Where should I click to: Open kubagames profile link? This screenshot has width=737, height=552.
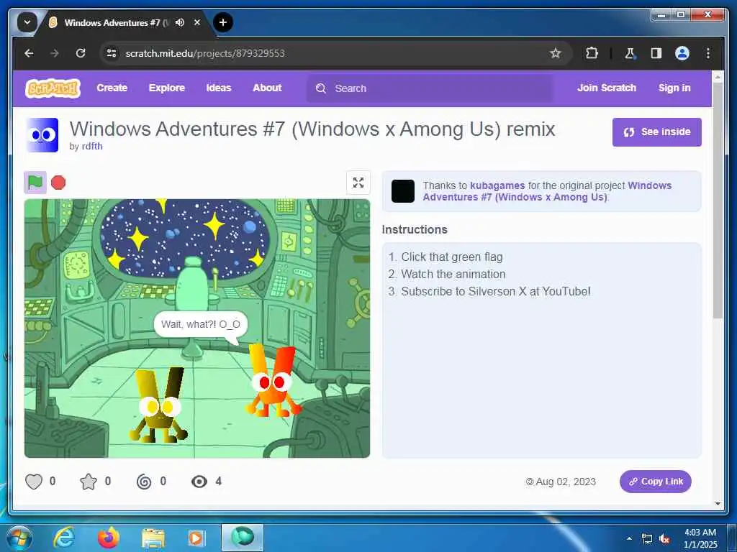coord(497,185)
